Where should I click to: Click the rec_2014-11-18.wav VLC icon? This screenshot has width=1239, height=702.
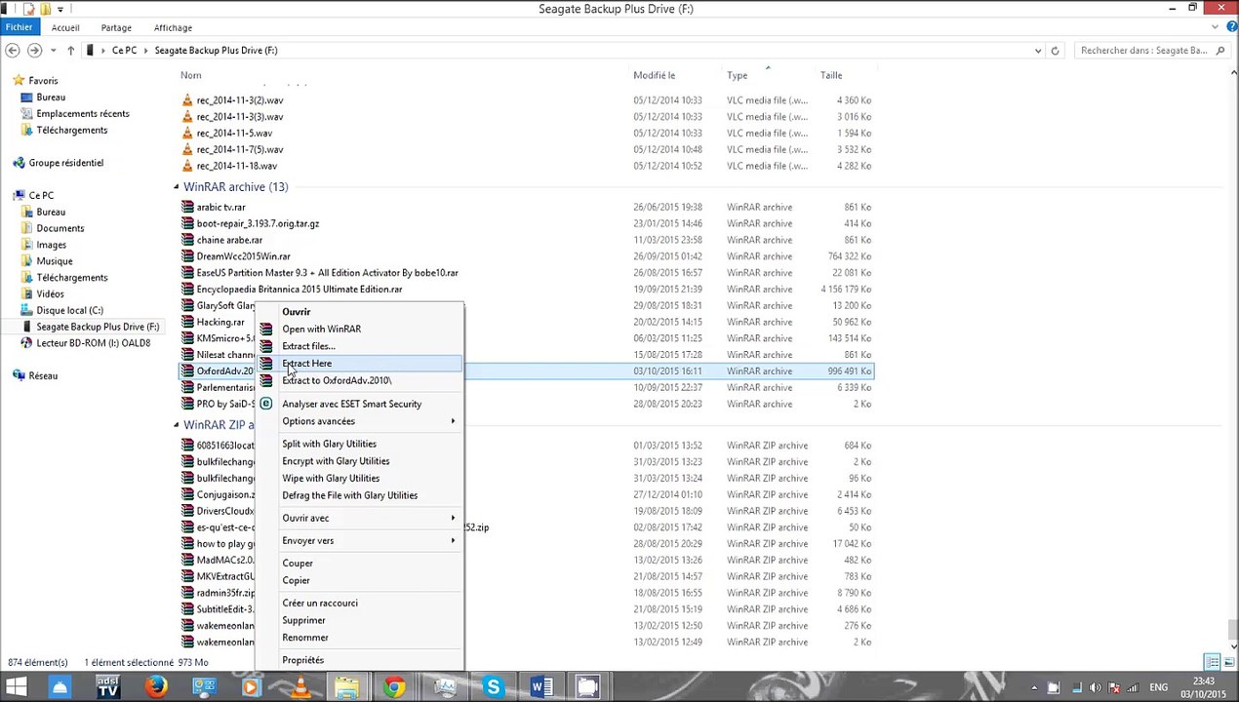[187, 166]
